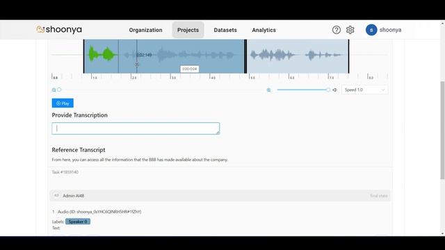The image size is (445, 250).
Task: Switch to the Analytics page
Action: tap(264, 30)
